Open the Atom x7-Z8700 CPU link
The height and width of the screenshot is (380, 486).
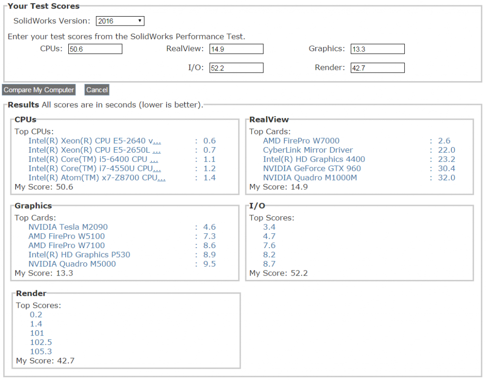pos(97,178)
